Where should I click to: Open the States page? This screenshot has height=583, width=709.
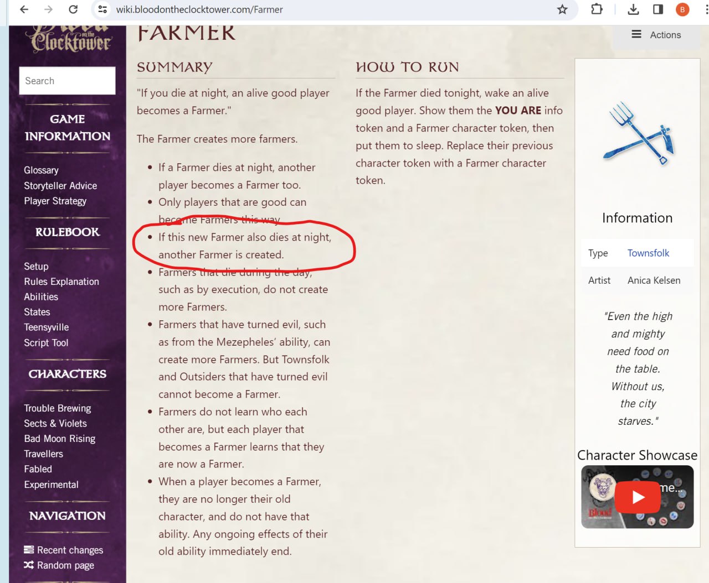coord(37,312)
